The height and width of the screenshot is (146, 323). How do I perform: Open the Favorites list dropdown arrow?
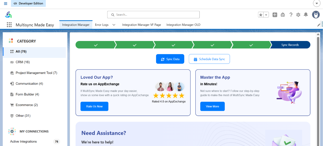266,15
